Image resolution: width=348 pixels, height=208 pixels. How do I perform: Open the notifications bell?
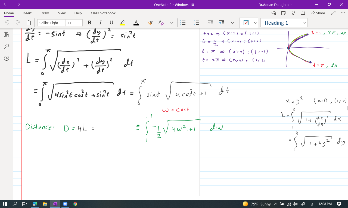point(303,13)
